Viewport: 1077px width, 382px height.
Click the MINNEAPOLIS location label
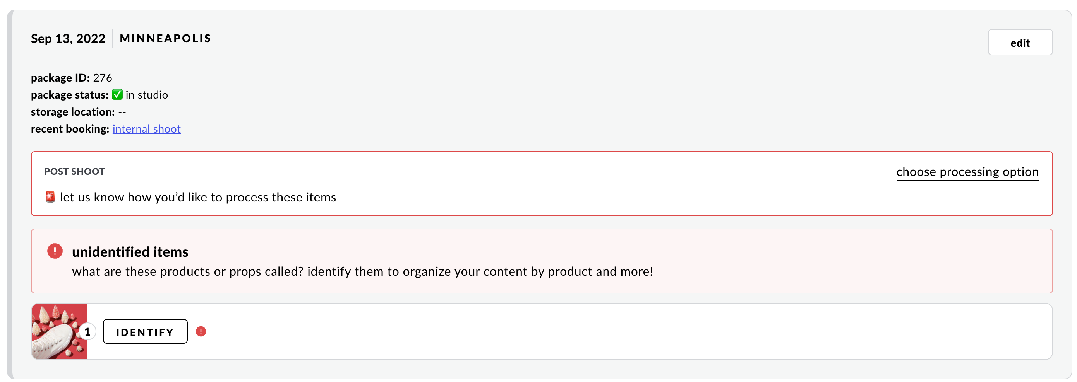click(166, 38)
